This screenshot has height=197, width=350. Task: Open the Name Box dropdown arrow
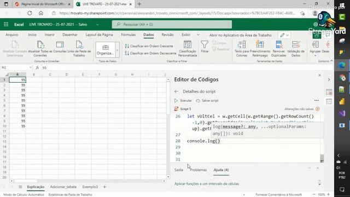[31, 67]
